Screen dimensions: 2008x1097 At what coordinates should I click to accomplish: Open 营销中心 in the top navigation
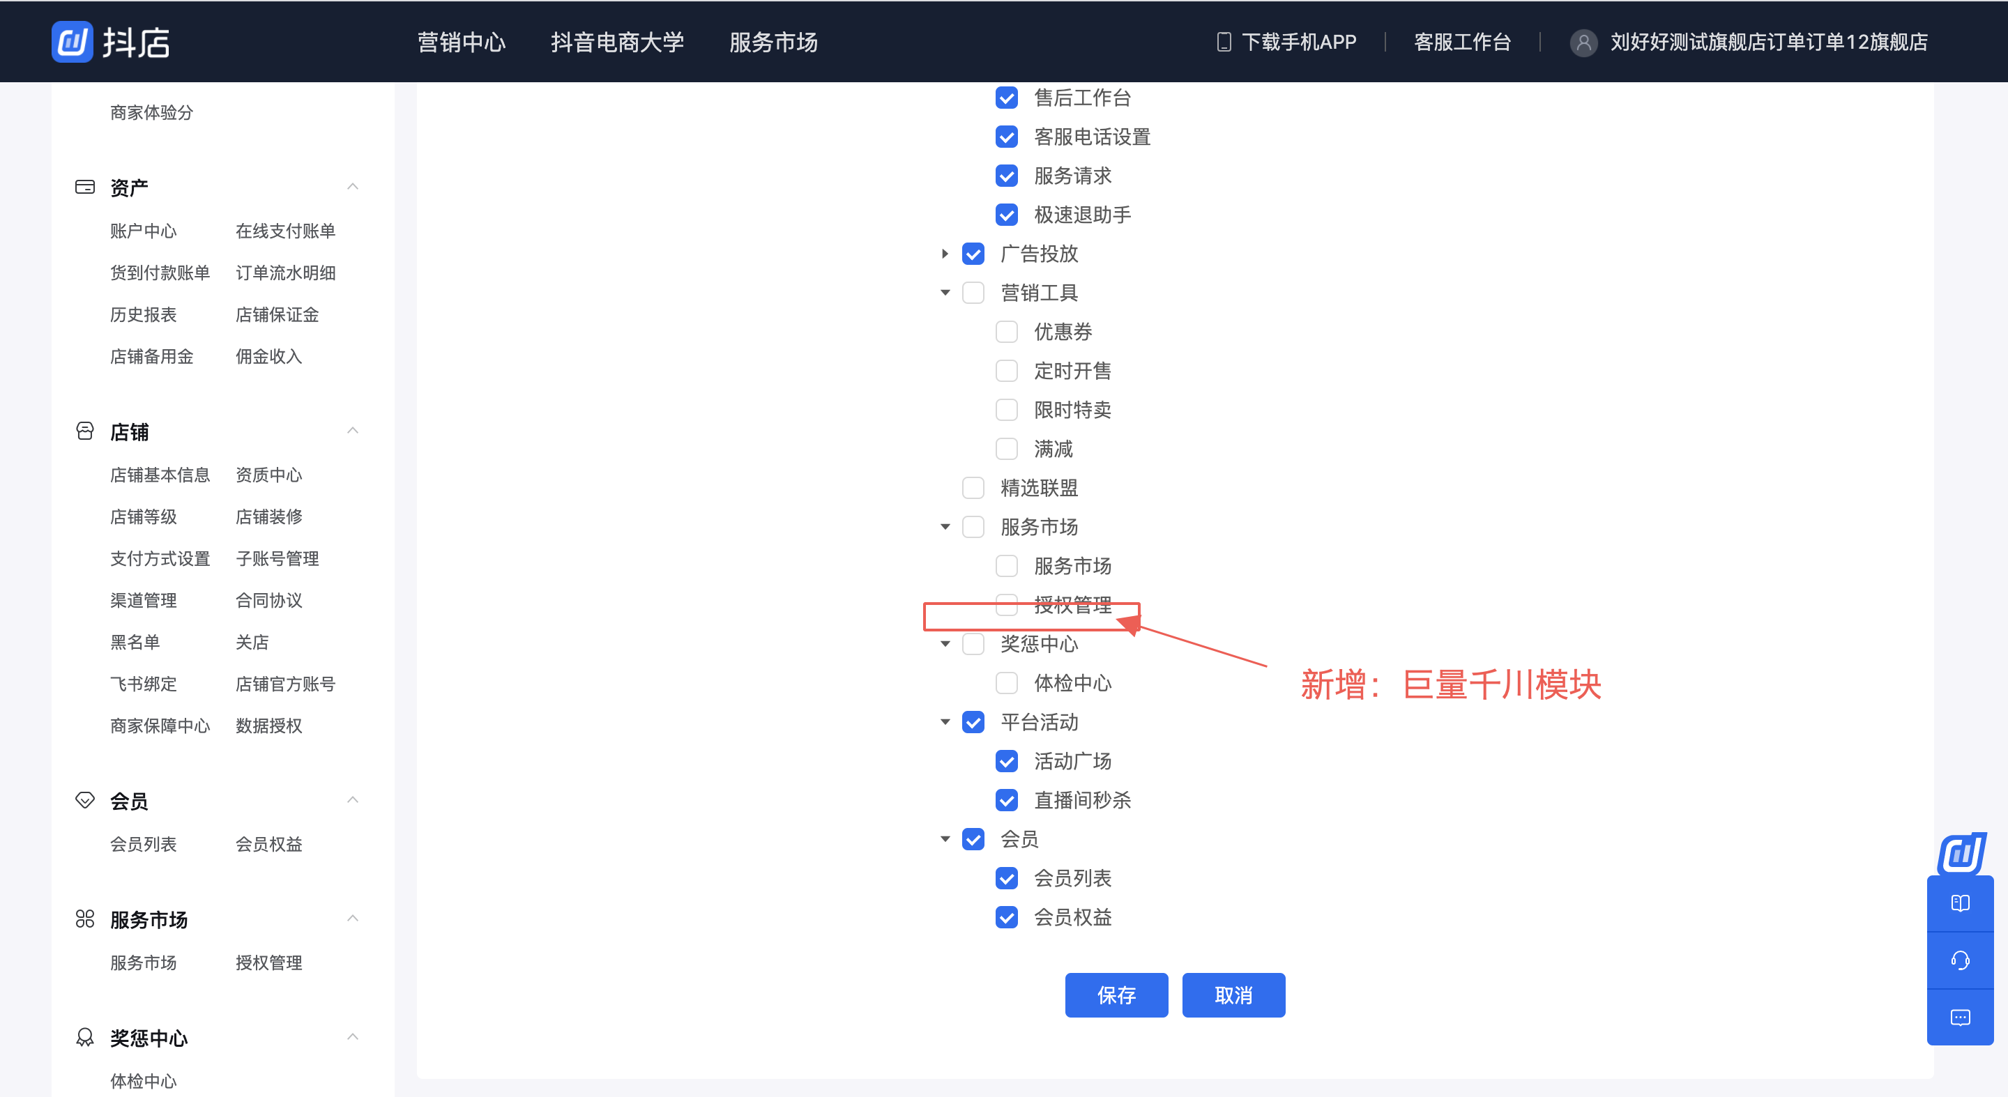(x=461, y=42)
